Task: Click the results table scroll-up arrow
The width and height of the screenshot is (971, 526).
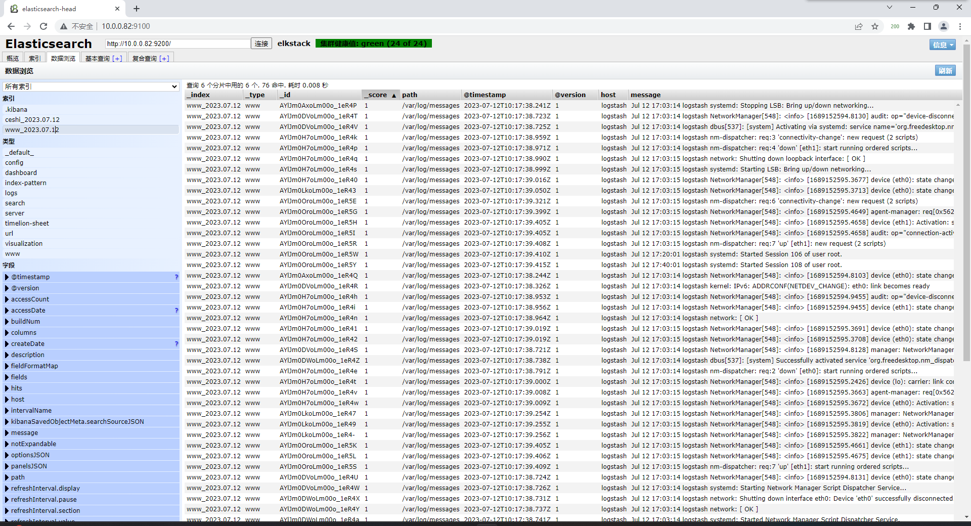Action: pos(958,105)
